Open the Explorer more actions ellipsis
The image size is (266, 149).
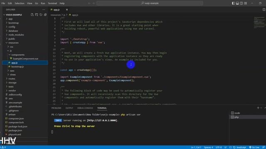tap(44, 10)
